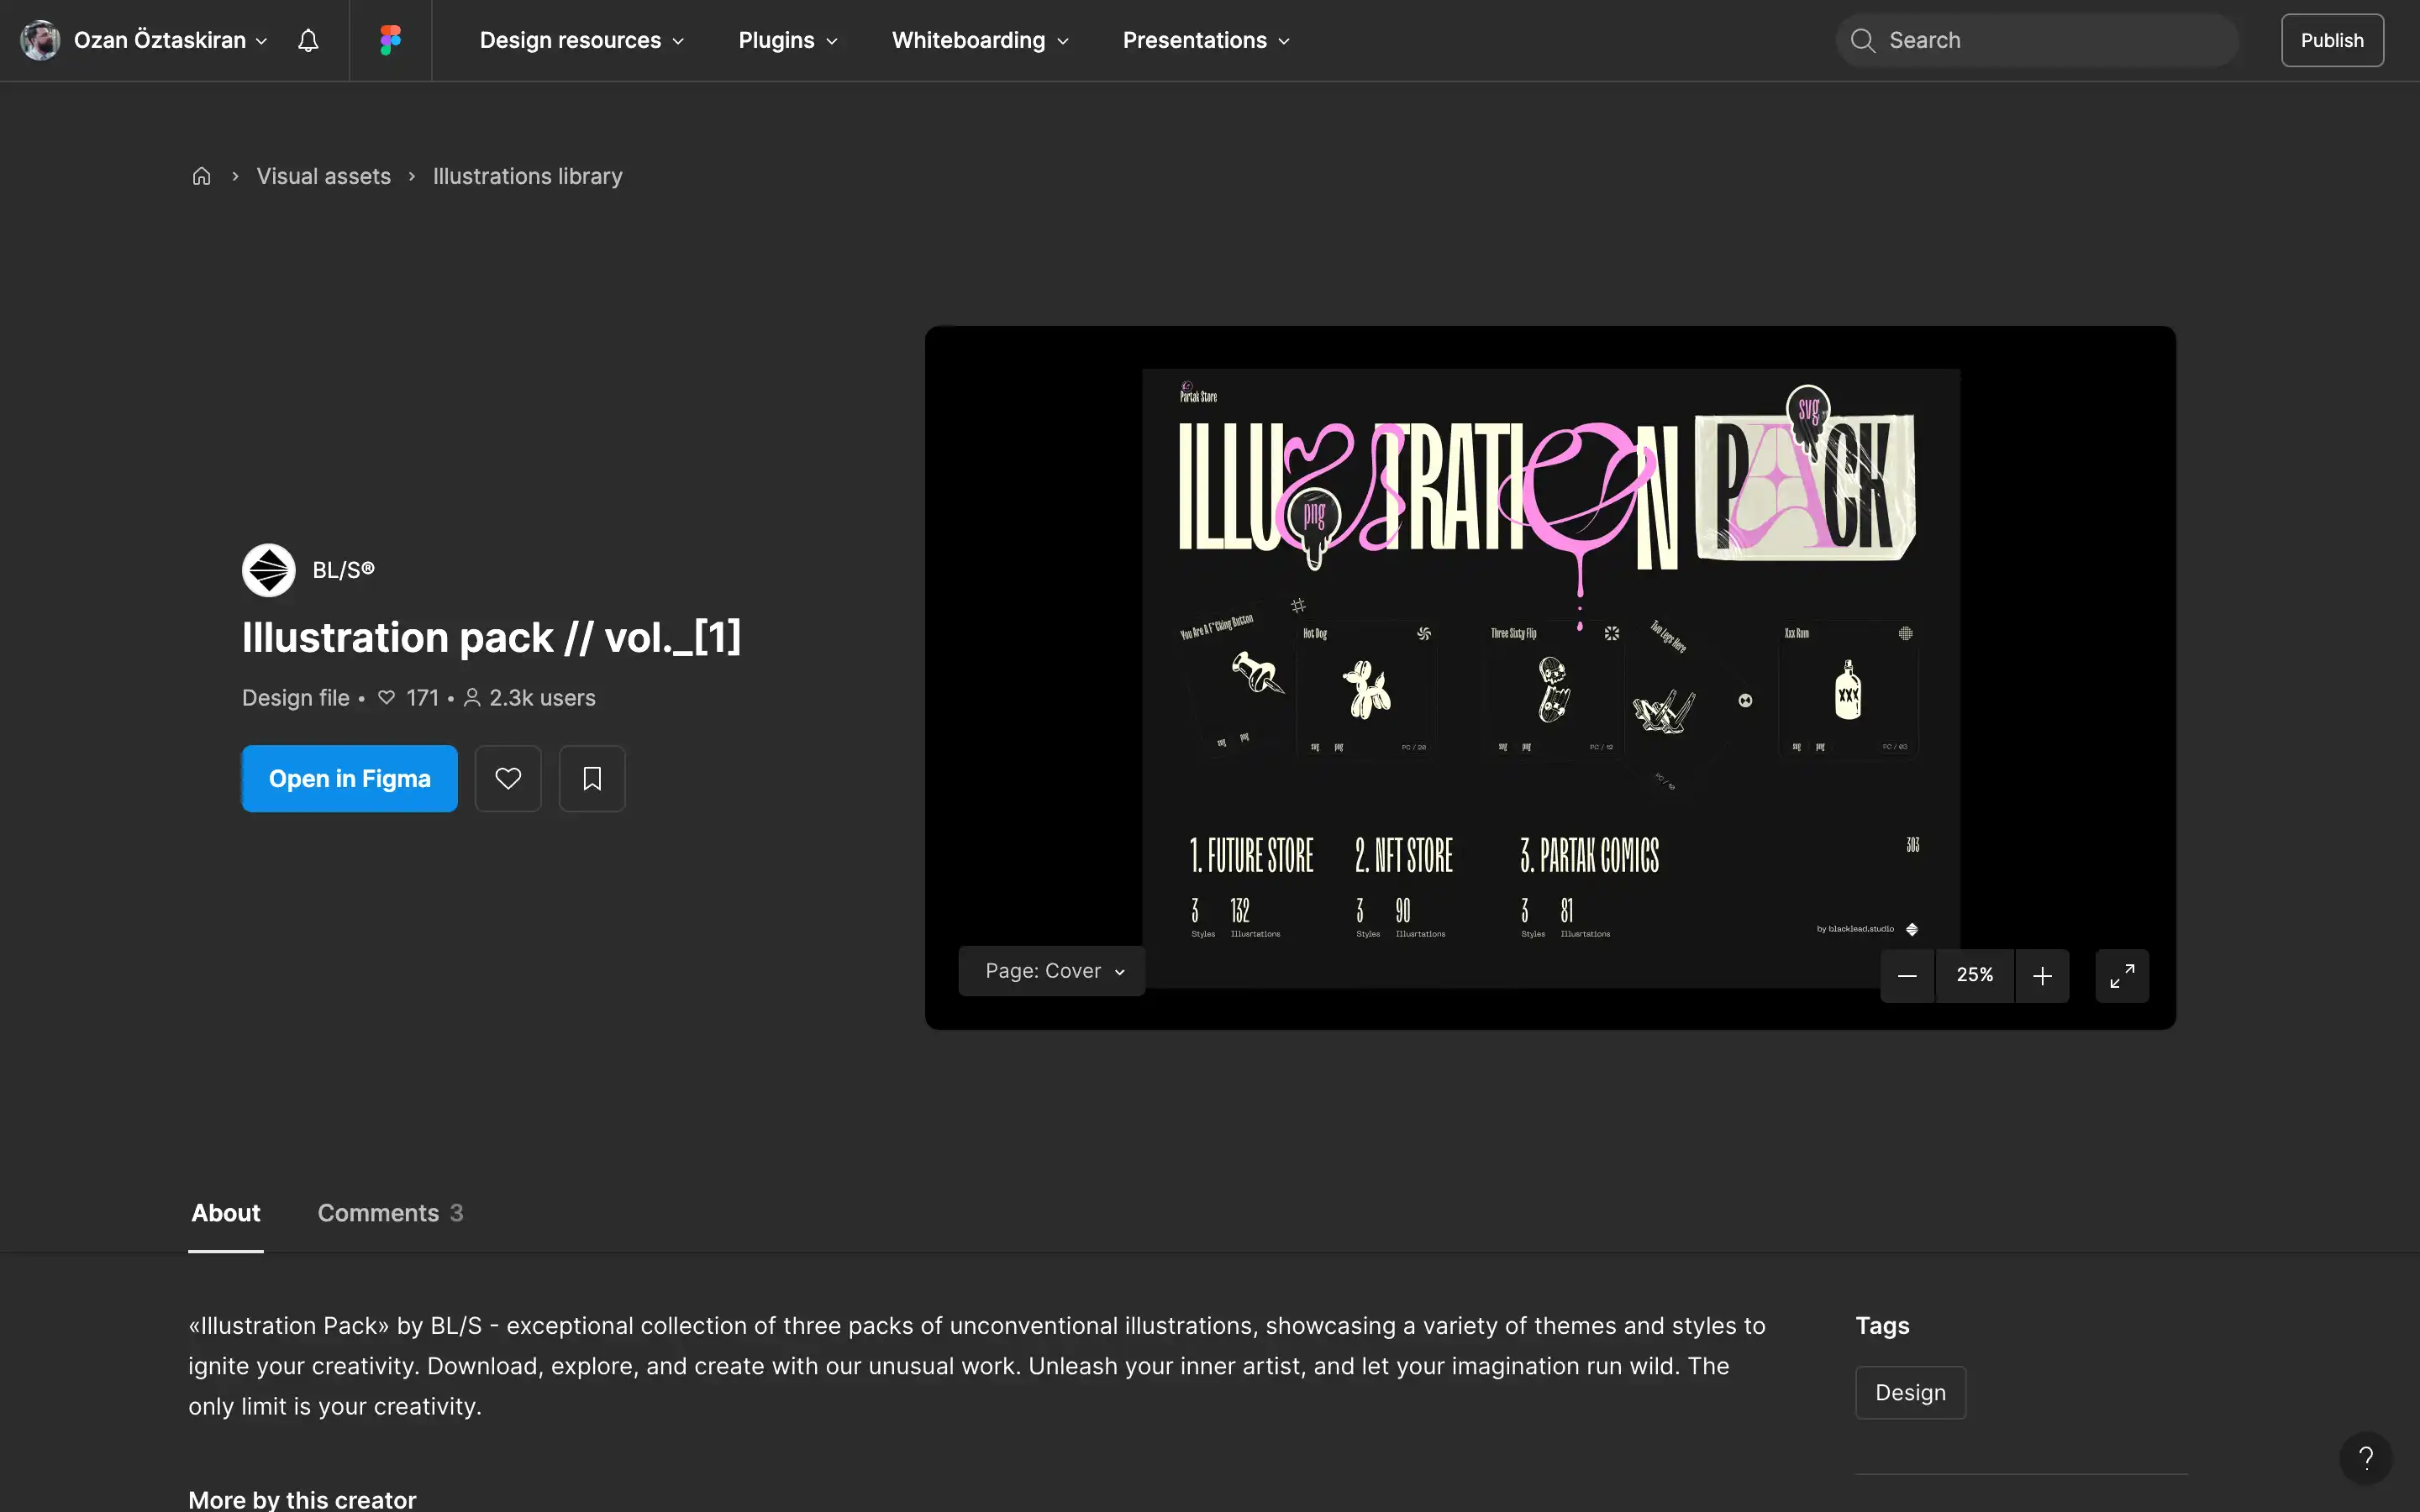
Task: Switch to the Comments tab
Action: [390, 1213]
